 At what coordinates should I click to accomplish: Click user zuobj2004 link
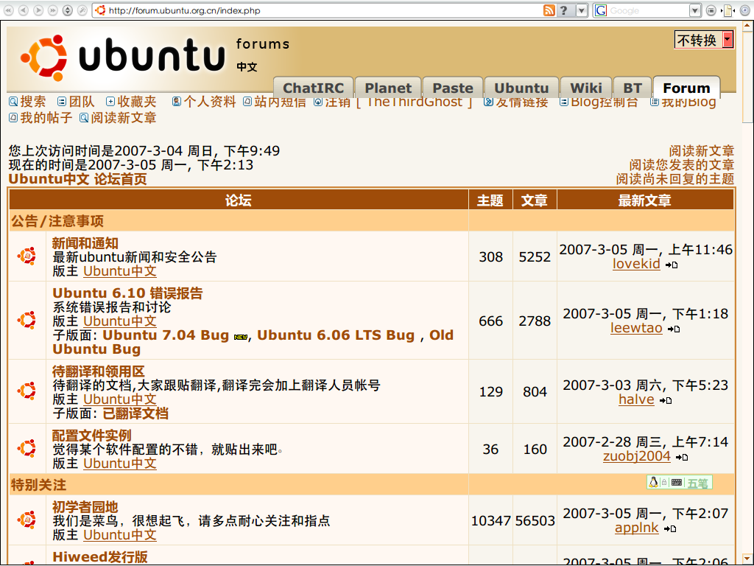(x=637, y=456)
